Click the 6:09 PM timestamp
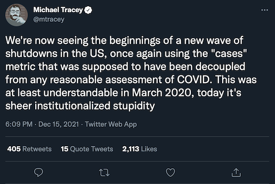This screenshot has height=184, width=275. (19, 124)
